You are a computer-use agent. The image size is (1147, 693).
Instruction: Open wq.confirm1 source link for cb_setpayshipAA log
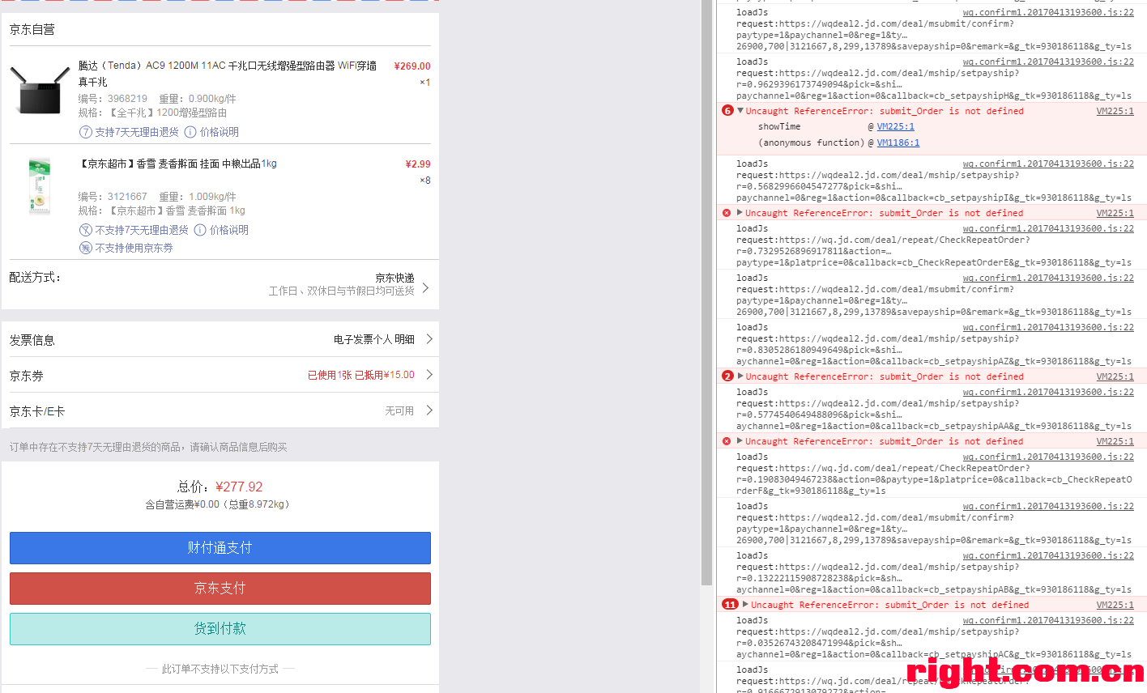pyautogui.click(x=1048, y=392)
